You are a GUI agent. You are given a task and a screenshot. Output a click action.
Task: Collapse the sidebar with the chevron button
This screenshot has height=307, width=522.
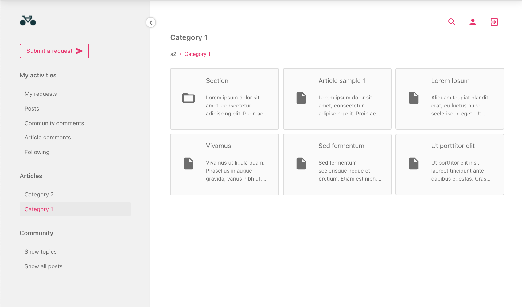151,22
